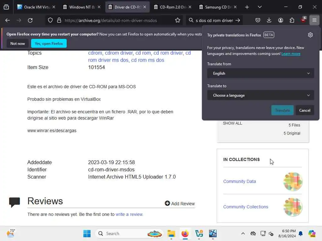322x241 pixels.
Task: Go back to previous page
Action: (x=8, y=20)
